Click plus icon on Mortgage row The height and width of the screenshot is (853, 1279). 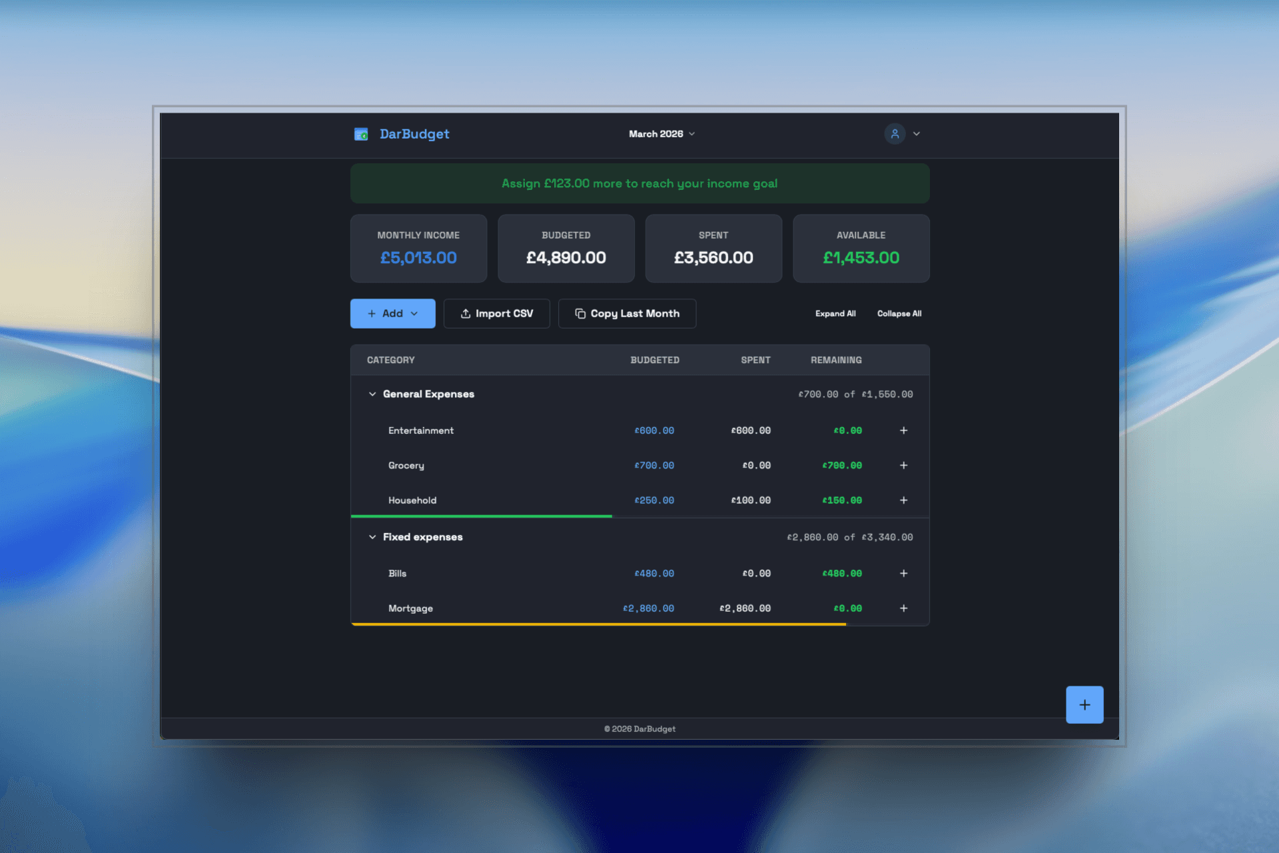(x=903, y=608)
